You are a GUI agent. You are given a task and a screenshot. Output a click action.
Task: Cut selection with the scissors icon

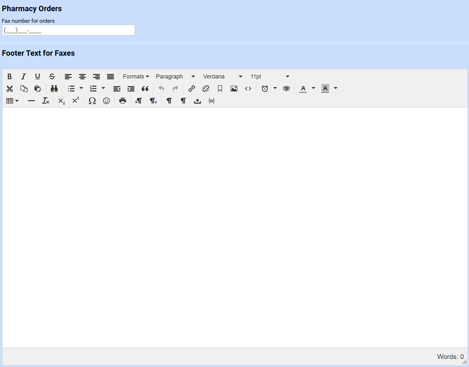[10, 89]
